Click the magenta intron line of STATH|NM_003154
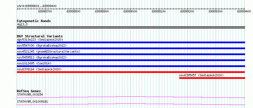Viewport: 253px width, 108px height. tap(131, 97)
